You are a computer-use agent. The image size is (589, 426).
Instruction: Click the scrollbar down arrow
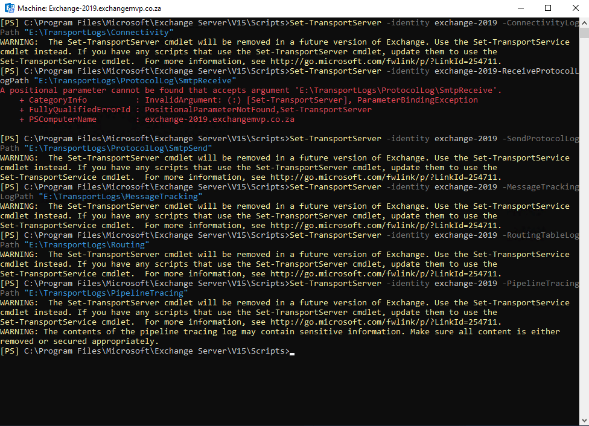[584, 421]
